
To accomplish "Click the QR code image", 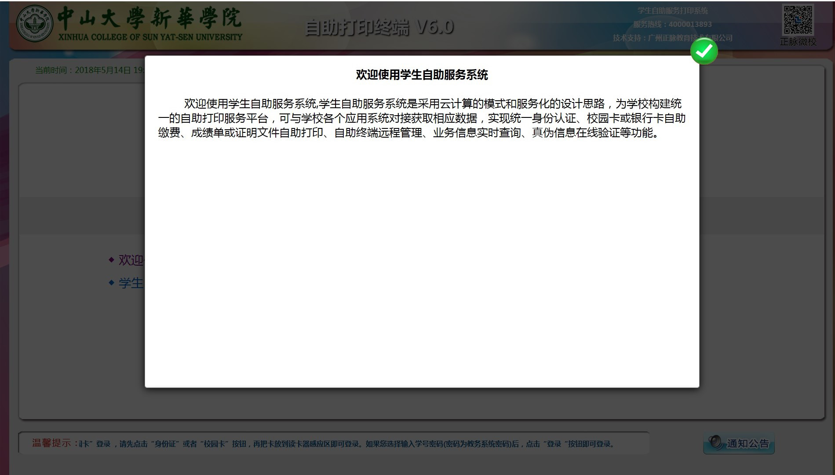I will tap(798, 20).
